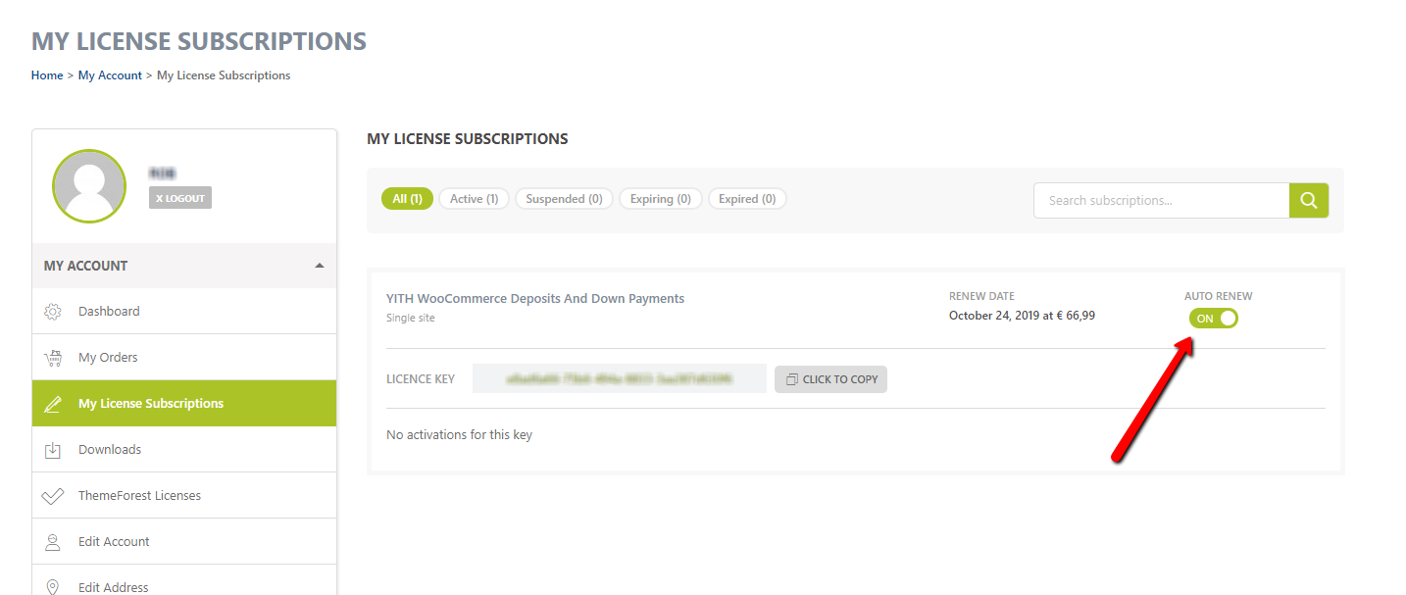Image resolution: width=1406 pixels, height=595 pixels.
Task: Collapse the My Account section arrow
Action: point(319,266)
